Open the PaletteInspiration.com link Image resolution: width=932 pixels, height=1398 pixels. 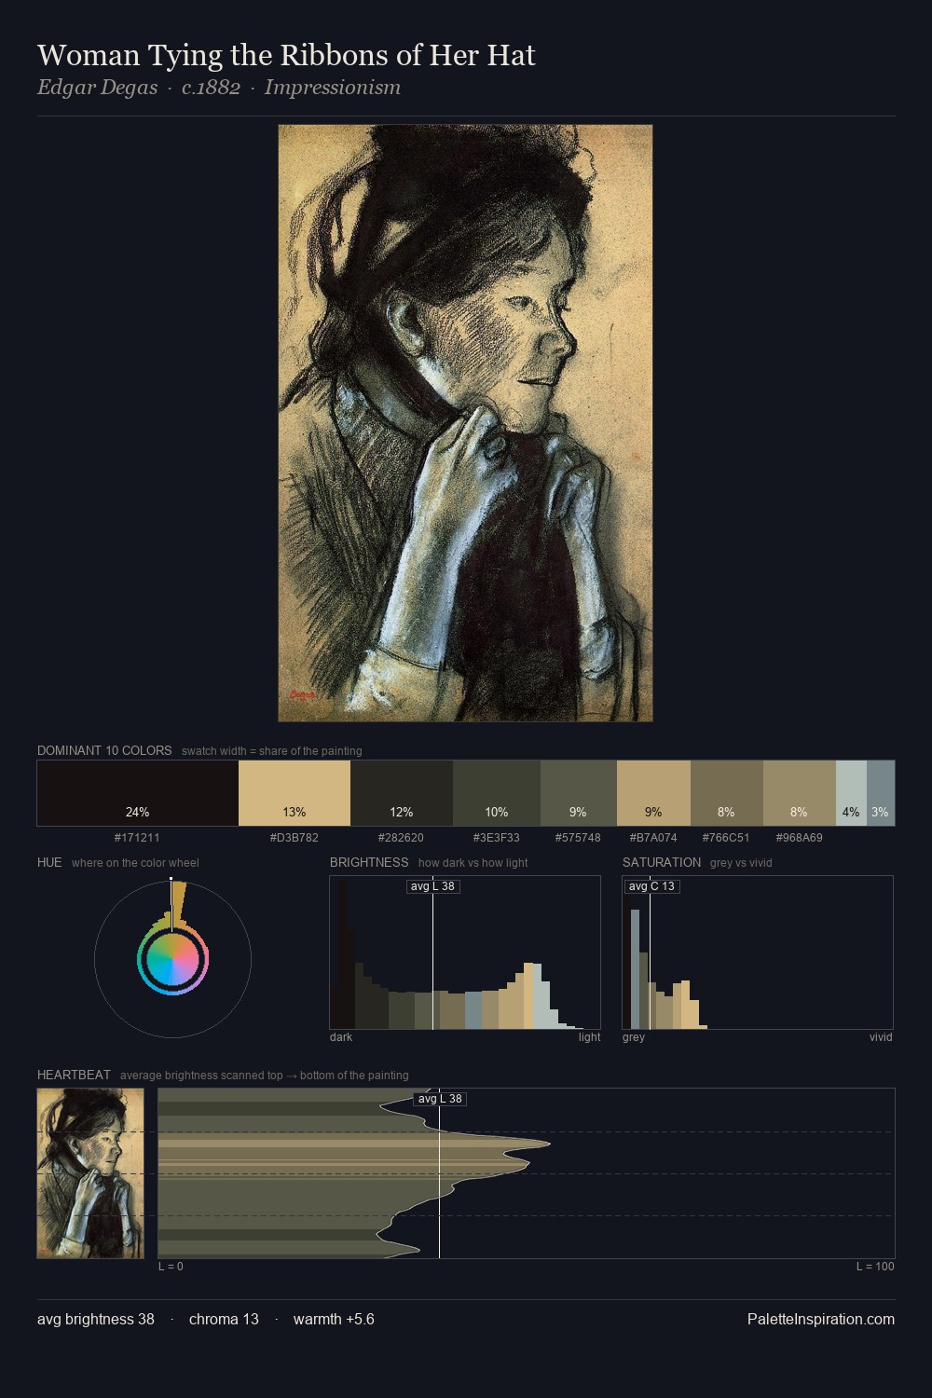pyautogui.click(x=821, y=1319)
